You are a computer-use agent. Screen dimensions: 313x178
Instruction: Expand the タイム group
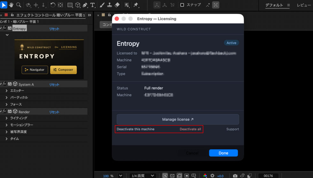(x=7, y=139)
